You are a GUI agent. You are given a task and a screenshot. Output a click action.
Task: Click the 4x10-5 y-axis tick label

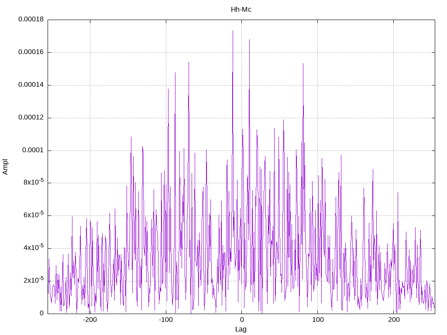point(34,248)
